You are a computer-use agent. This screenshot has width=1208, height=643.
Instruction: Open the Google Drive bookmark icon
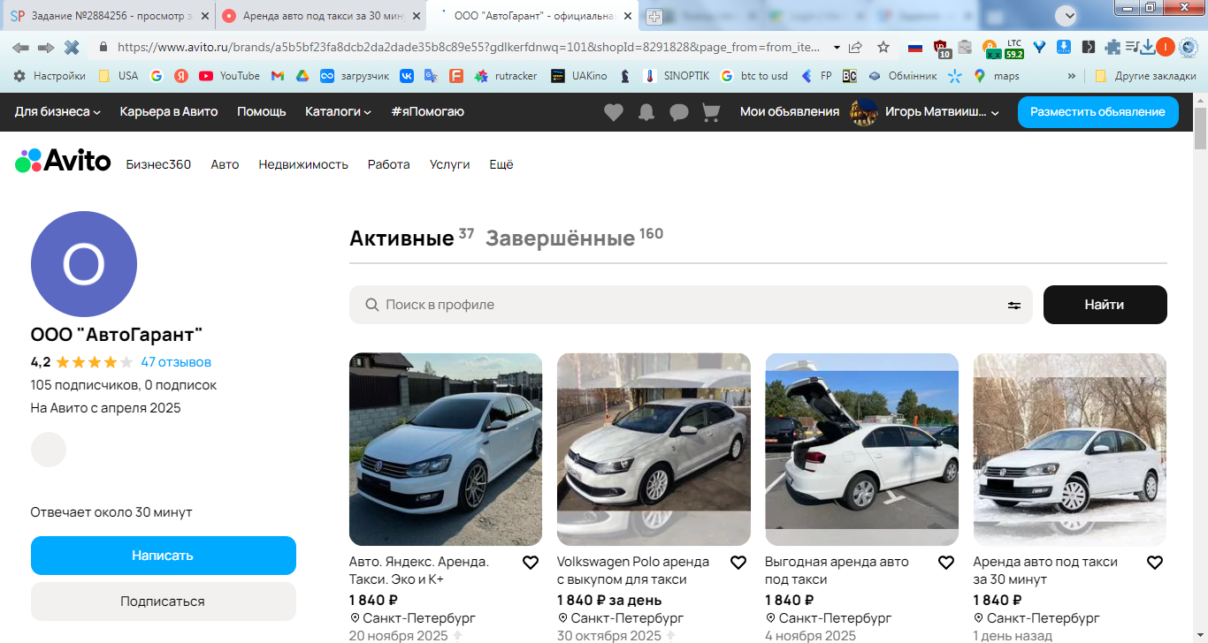click(302, 76)
